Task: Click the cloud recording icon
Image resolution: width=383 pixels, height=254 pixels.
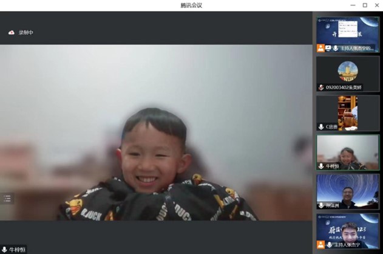Action: click(11, 33)
